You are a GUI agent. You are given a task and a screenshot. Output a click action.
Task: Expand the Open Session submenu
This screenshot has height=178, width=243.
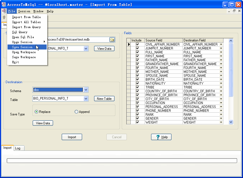coord(27,42)
